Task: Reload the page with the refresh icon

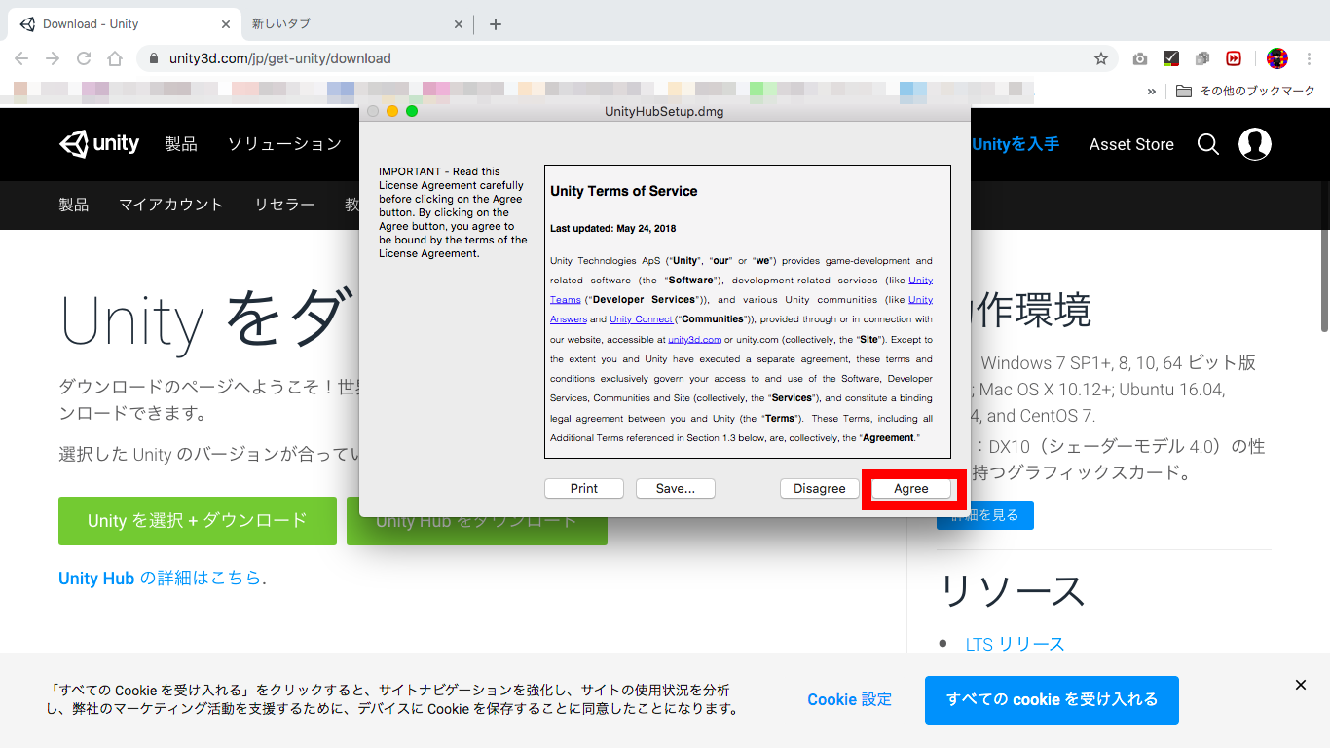Action: point(84,58)
